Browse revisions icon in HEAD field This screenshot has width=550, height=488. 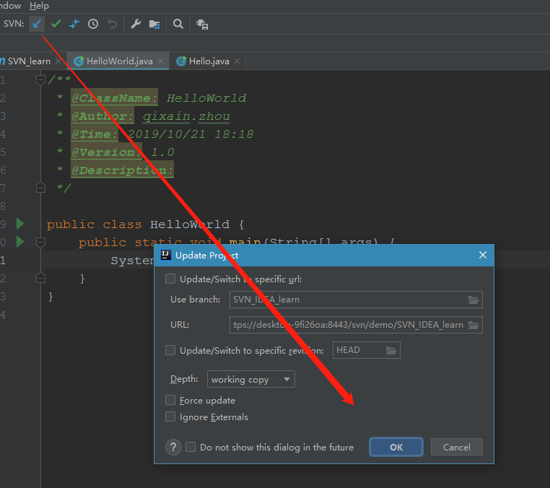click(391, 350)
